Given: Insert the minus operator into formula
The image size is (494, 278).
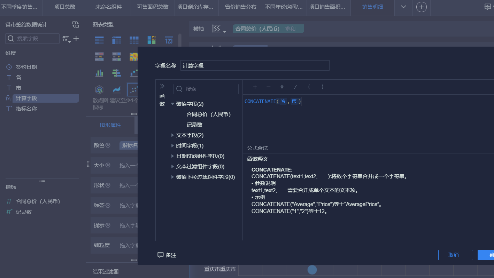Looking at the screenshot, I should pyautogui.click(x=268, y=87).
